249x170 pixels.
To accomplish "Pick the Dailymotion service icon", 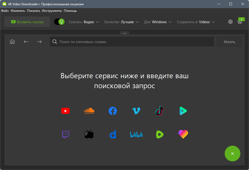I will (113, 134).
